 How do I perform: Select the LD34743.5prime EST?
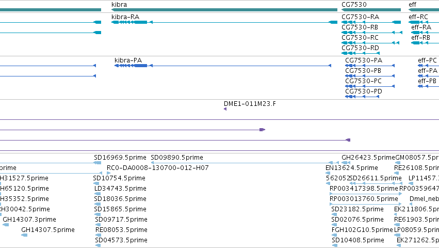(x=97, y=194)
